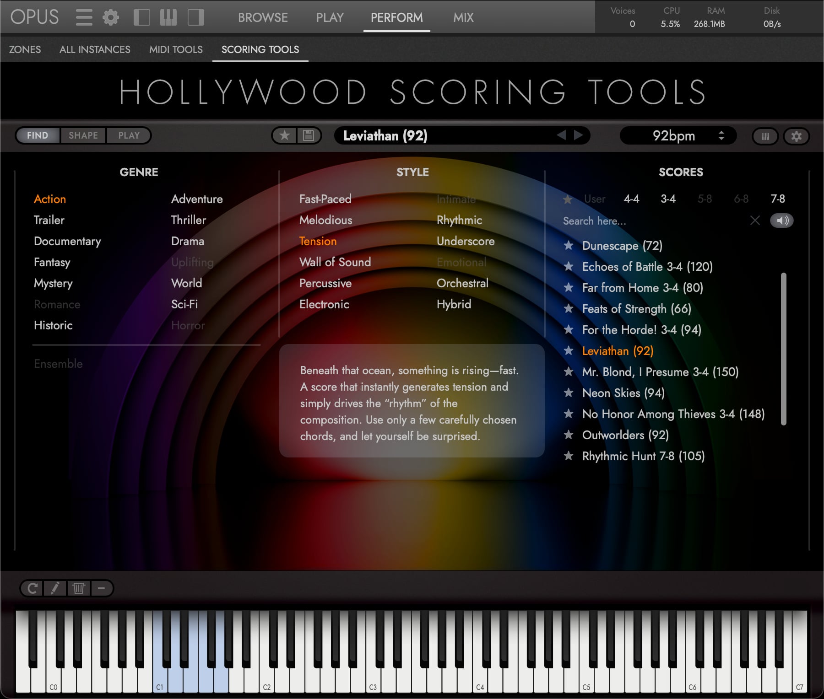Viewport: 824px width, 699px height.
Task: Open Opus settings gear in top bar
Action: pos(111,17)
